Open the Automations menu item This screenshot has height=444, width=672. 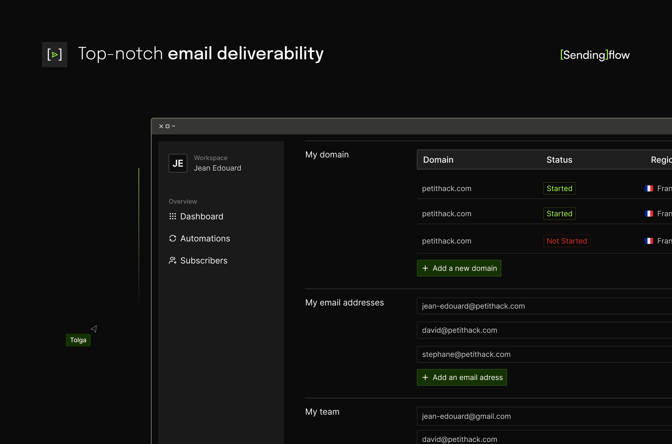pyautogui.click(x=205, y=239)
